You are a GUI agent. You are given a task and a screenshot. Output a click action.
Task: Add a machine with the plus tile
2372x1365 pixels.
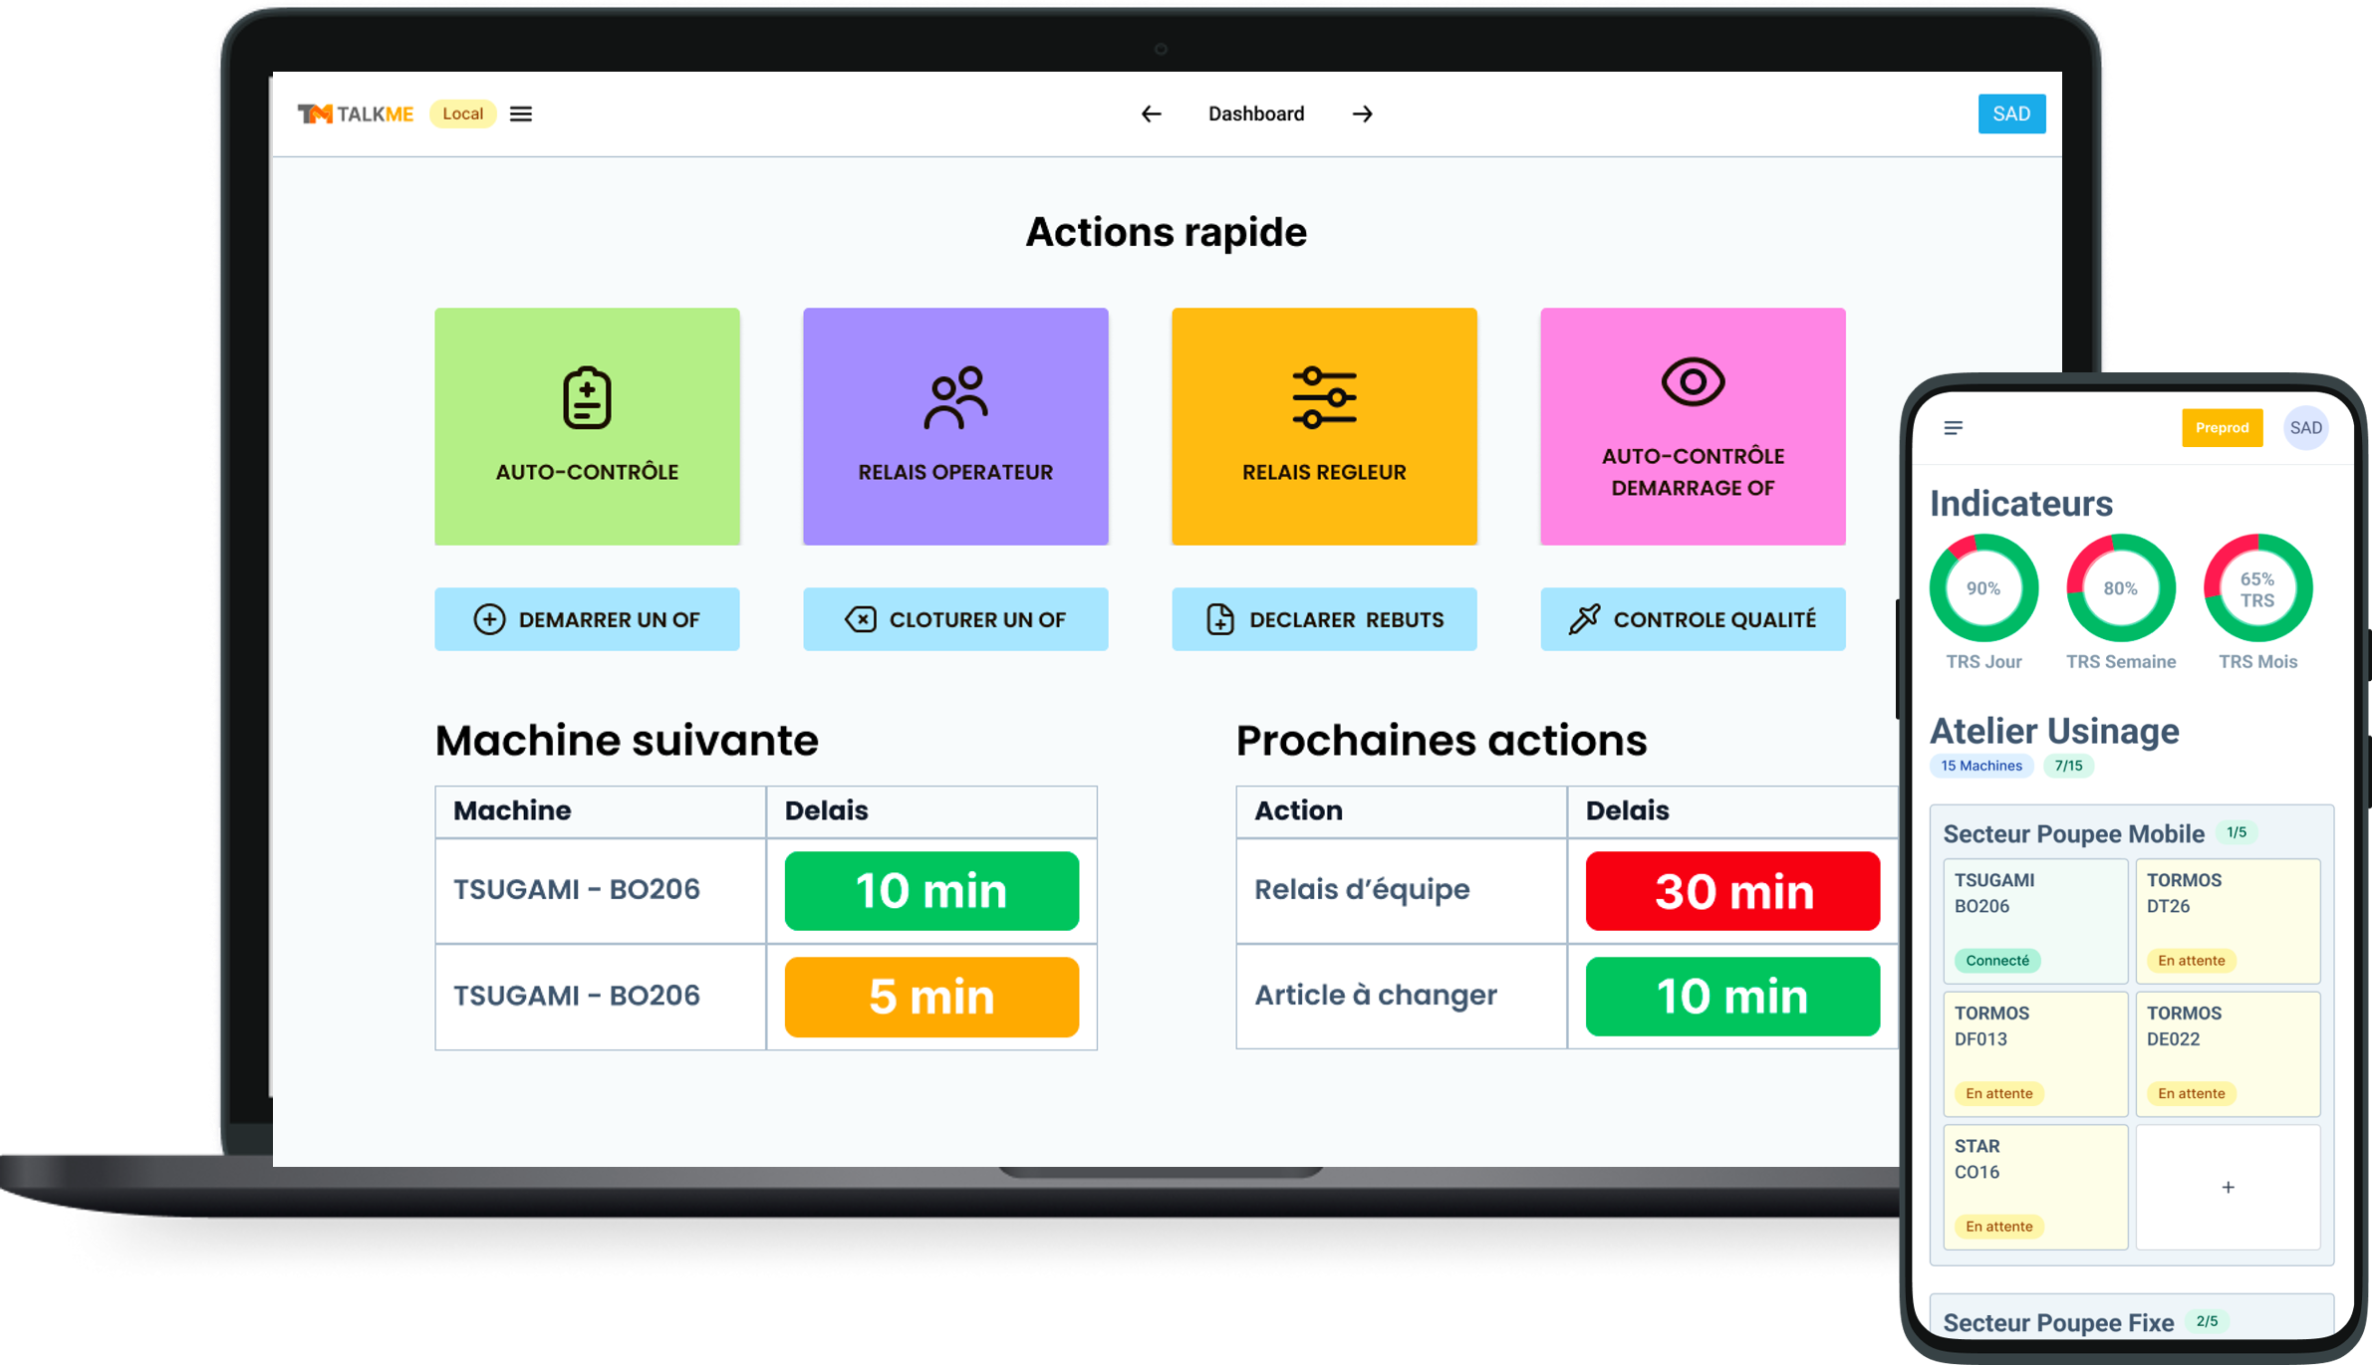click(x=2228, y=1187)
